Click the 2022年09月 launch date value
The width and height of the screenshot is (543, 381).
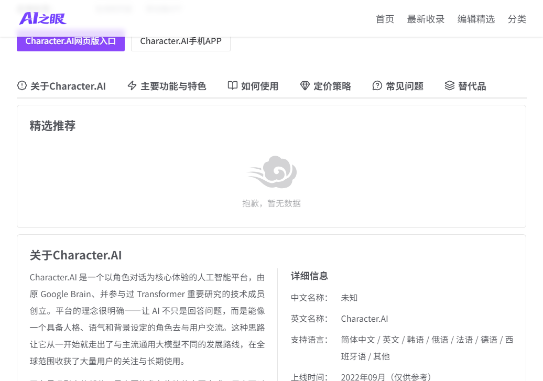tap(386, 377)
